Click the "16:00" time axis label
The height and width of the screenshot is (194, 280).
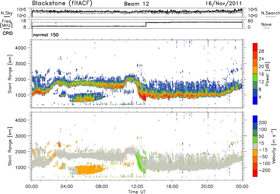coord(172,187)
